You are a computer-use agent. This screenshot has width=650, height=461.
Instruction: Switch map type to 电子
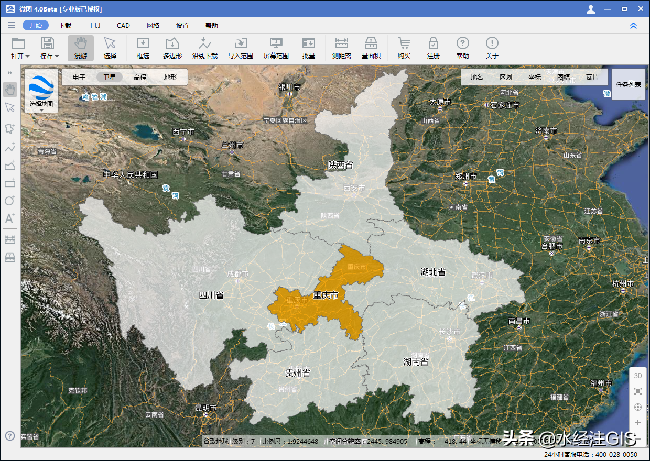pyautogui.click(x=79, y=77)
